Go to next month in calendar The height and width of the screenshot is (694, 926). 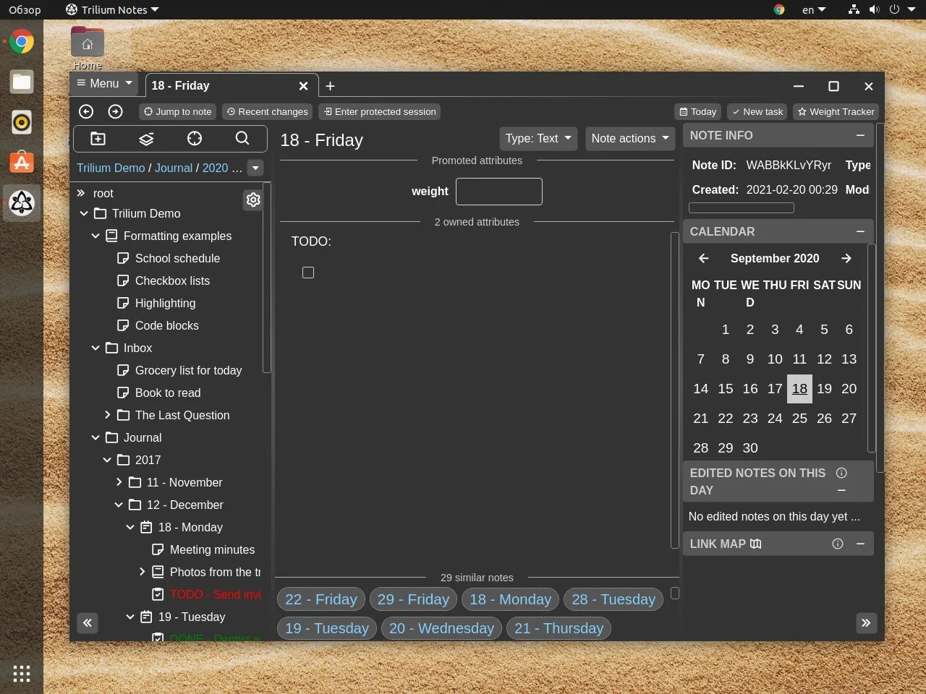[846, 258]
